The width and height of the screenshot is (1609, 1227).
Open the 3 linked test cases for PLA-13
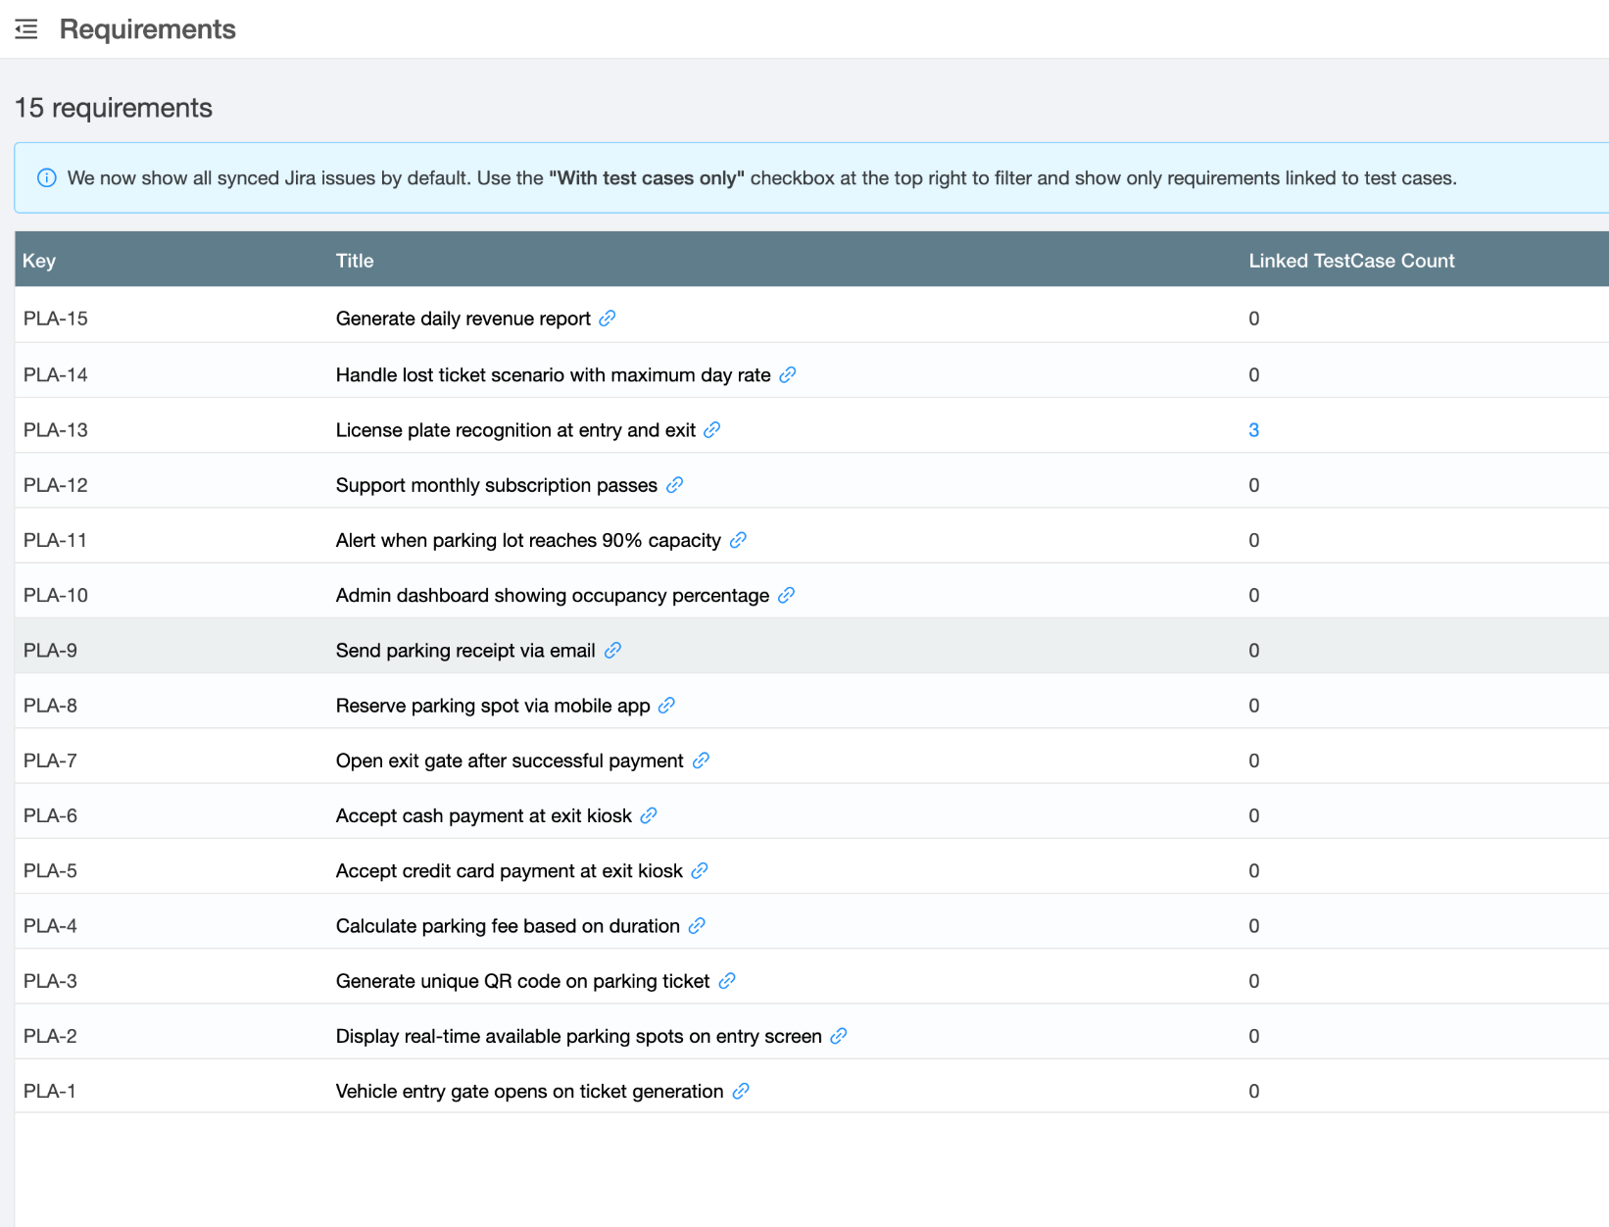tap(1254, 429)
